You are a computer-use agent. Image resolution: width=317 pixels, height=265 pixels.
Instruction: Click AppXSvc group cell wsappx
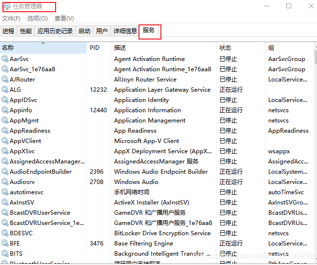tap(279, 151)
